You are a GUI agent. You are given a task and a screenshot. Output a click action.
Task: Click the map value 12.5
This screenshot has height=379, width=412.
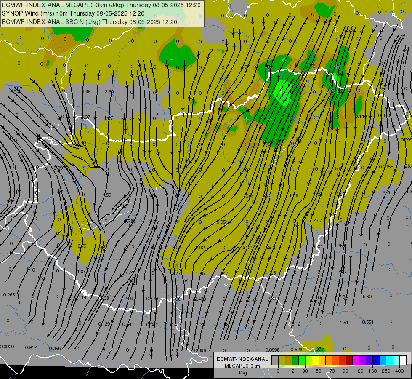tap(271, 273)
